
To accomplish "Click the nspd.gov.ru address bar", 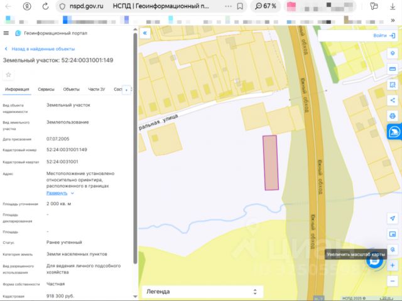I will click(88, 6).
